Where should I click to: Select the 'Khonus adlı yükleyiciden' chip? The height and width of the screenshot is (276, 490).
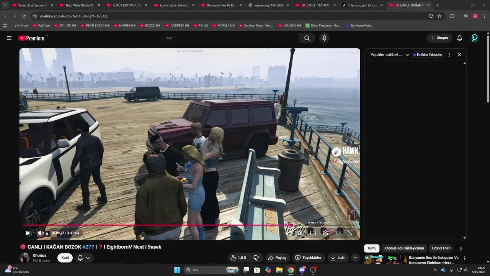tap(404, 248)
